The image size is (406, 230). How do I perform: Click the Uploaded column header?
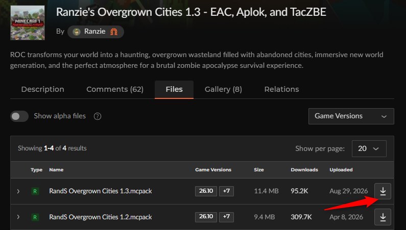[x=341, y=170]
